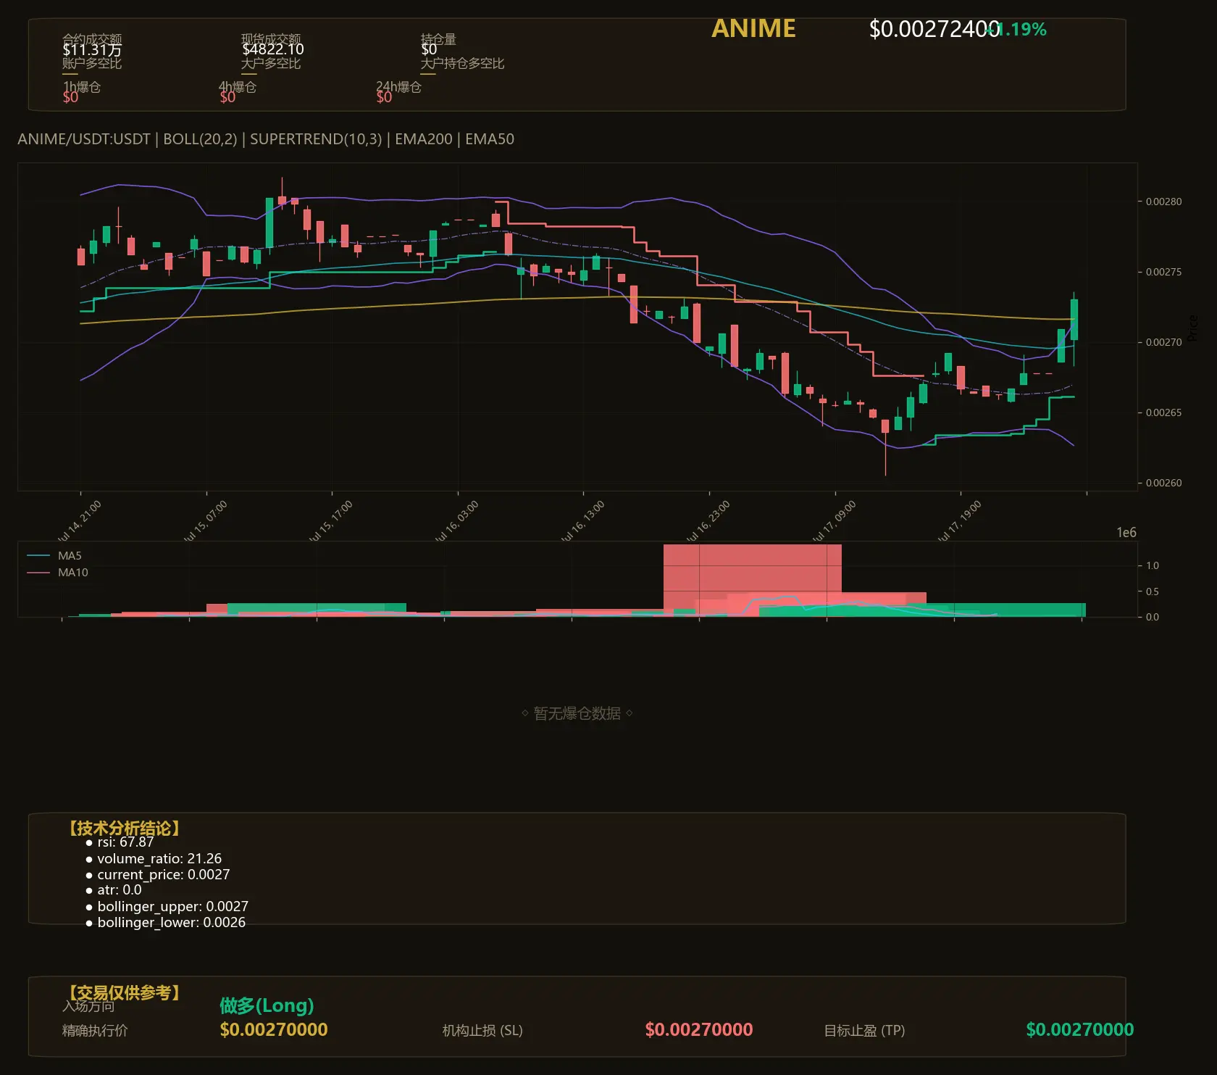Click the 4h爆仓 liquidation label
The image size is (1217, 1075).
(x=238, y=87)
